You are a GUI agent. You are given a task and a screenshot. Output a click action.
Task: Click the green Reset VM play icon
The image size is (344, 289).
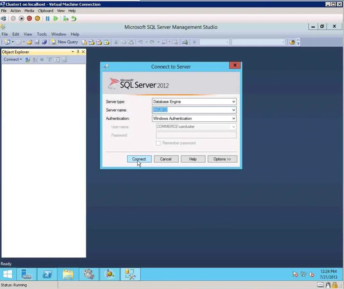pyautogui.click(x=56, y=19)
